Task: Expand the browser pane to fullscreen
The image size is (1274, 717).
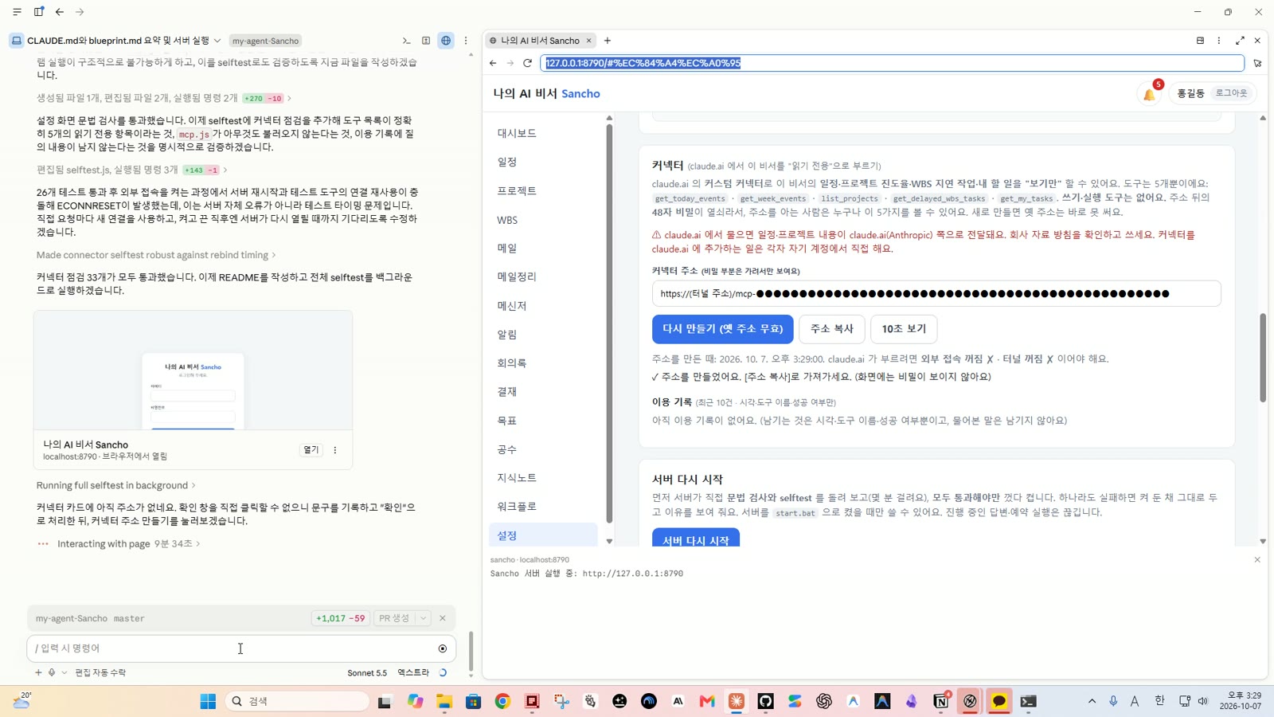Action: click(x=1240, y=41)
